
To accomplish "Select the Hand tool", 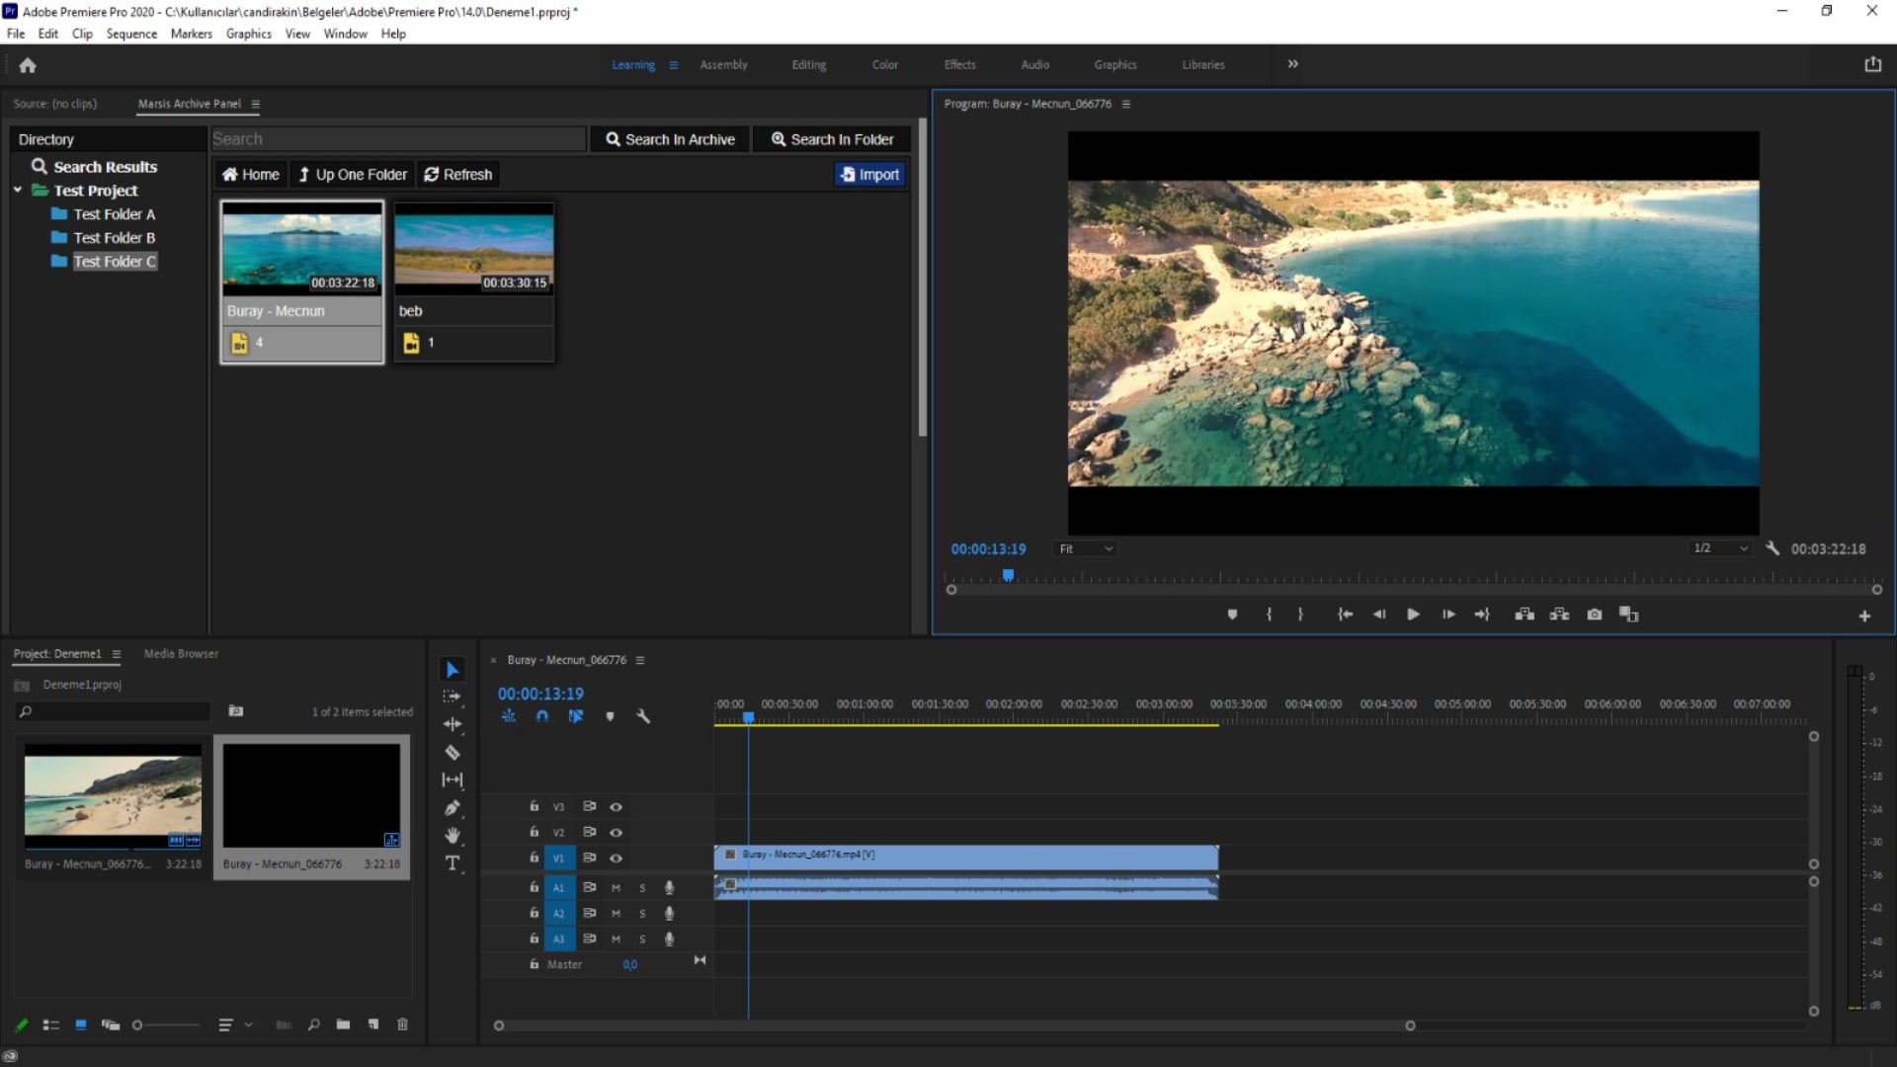I will (453, 836).
